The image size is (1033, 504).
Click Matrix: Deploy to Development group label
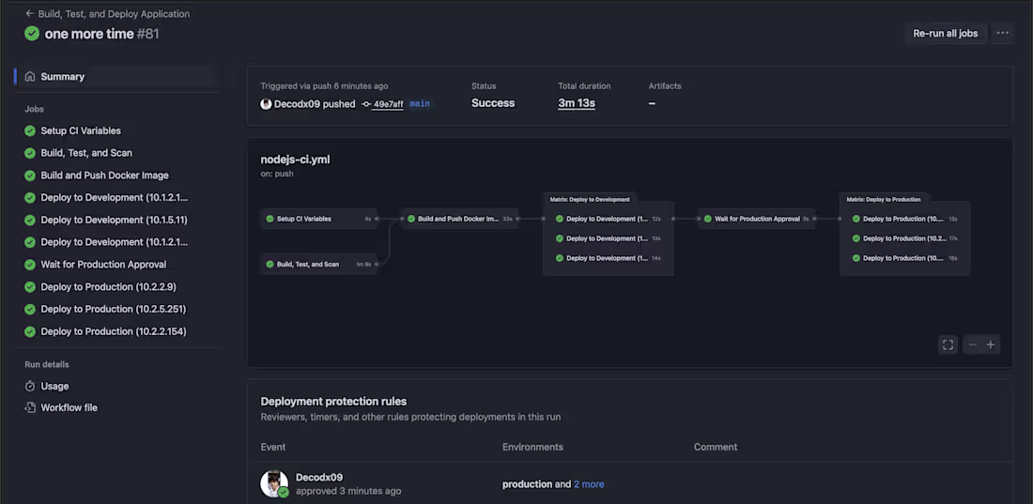point(590,199)
